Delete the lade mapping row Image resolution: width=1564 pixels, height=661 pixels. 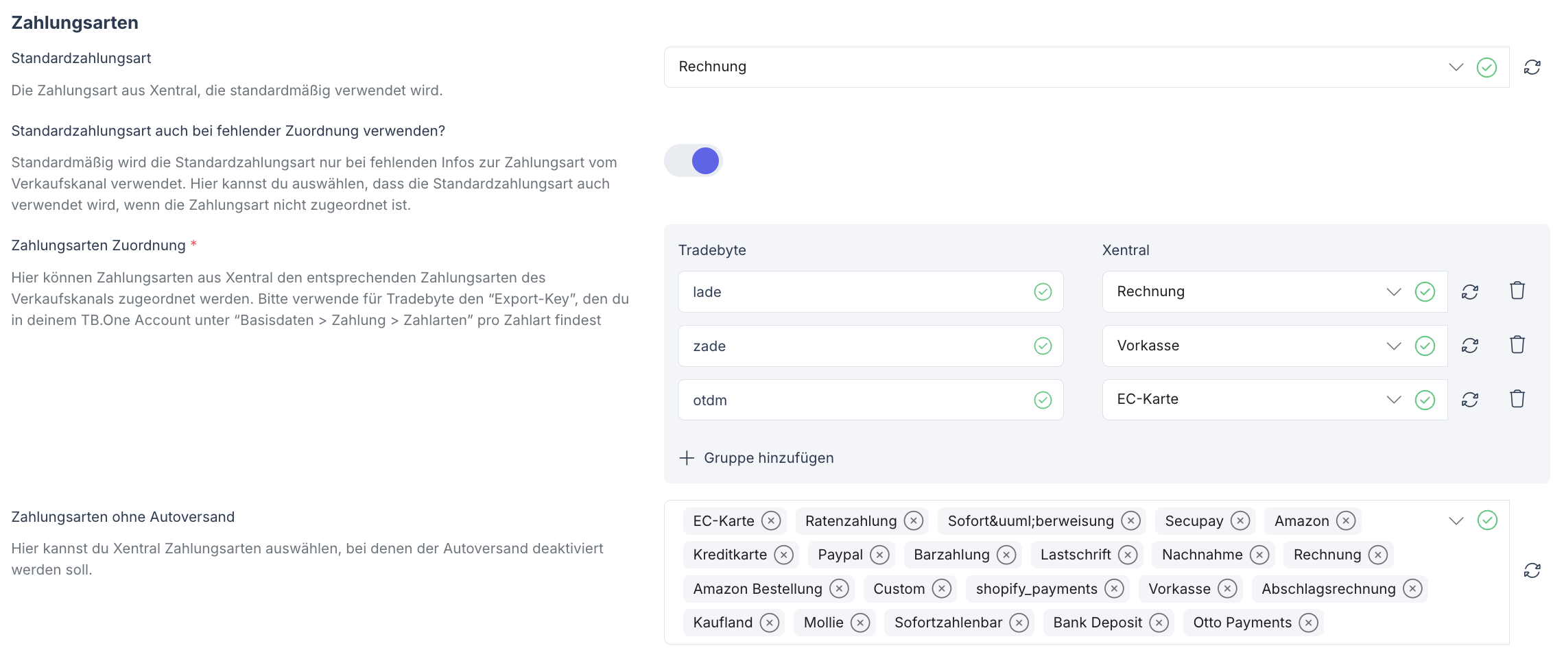[1517, 291]
